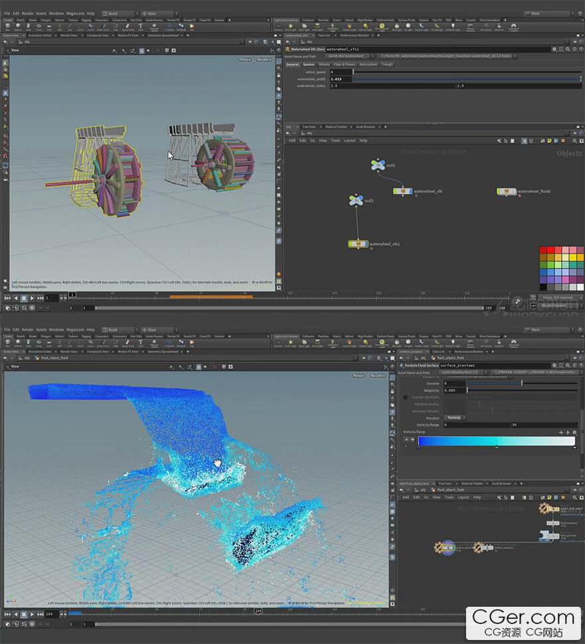Toggle the lock icon on bottom viewport right toolbar

(x=392, y=391)
